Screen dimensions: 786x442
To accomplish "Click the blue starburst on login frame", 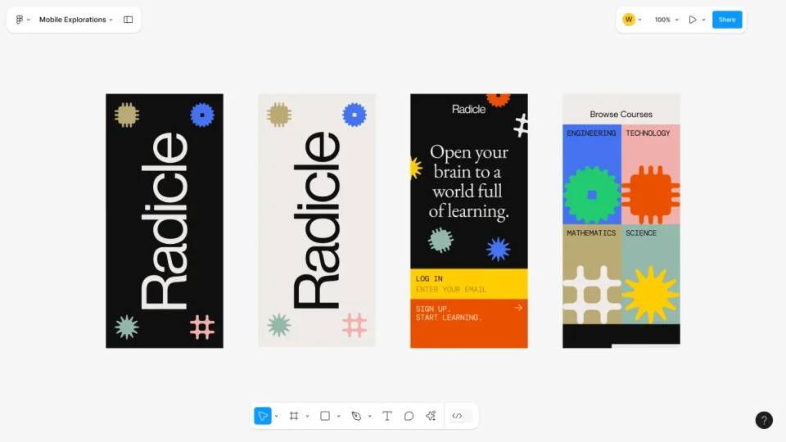I will (x=499, y=249).
